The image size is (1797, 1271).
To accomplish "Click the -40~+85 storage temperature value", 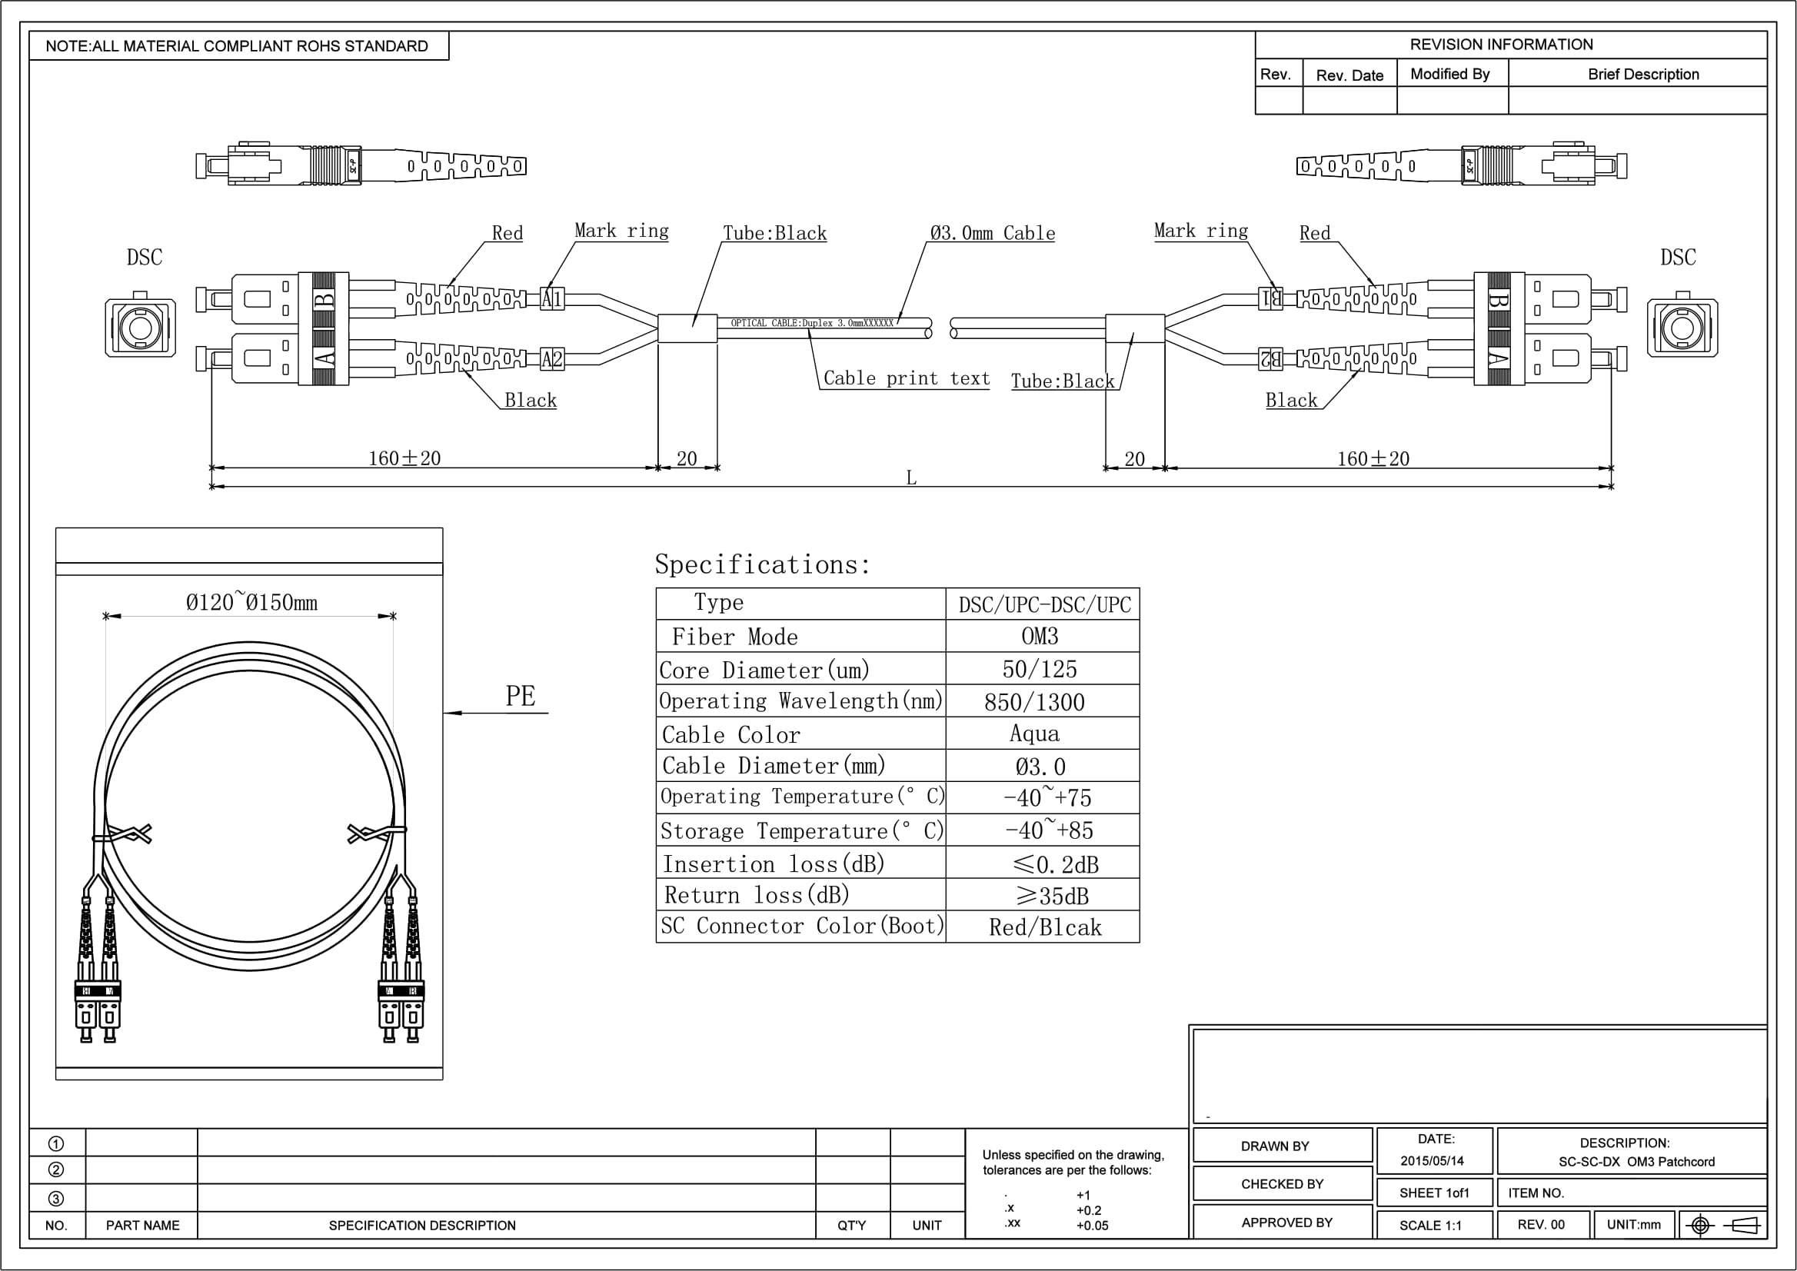I will click(1049, 830).
